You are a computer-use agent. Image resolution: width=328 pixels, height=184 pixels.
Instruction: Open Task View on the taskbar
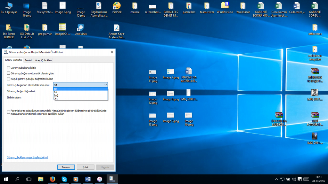tap(28, 179)
